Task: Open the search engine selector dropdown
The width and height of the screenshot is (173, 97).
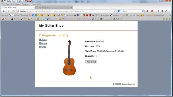Action: [x=120, y=11]
